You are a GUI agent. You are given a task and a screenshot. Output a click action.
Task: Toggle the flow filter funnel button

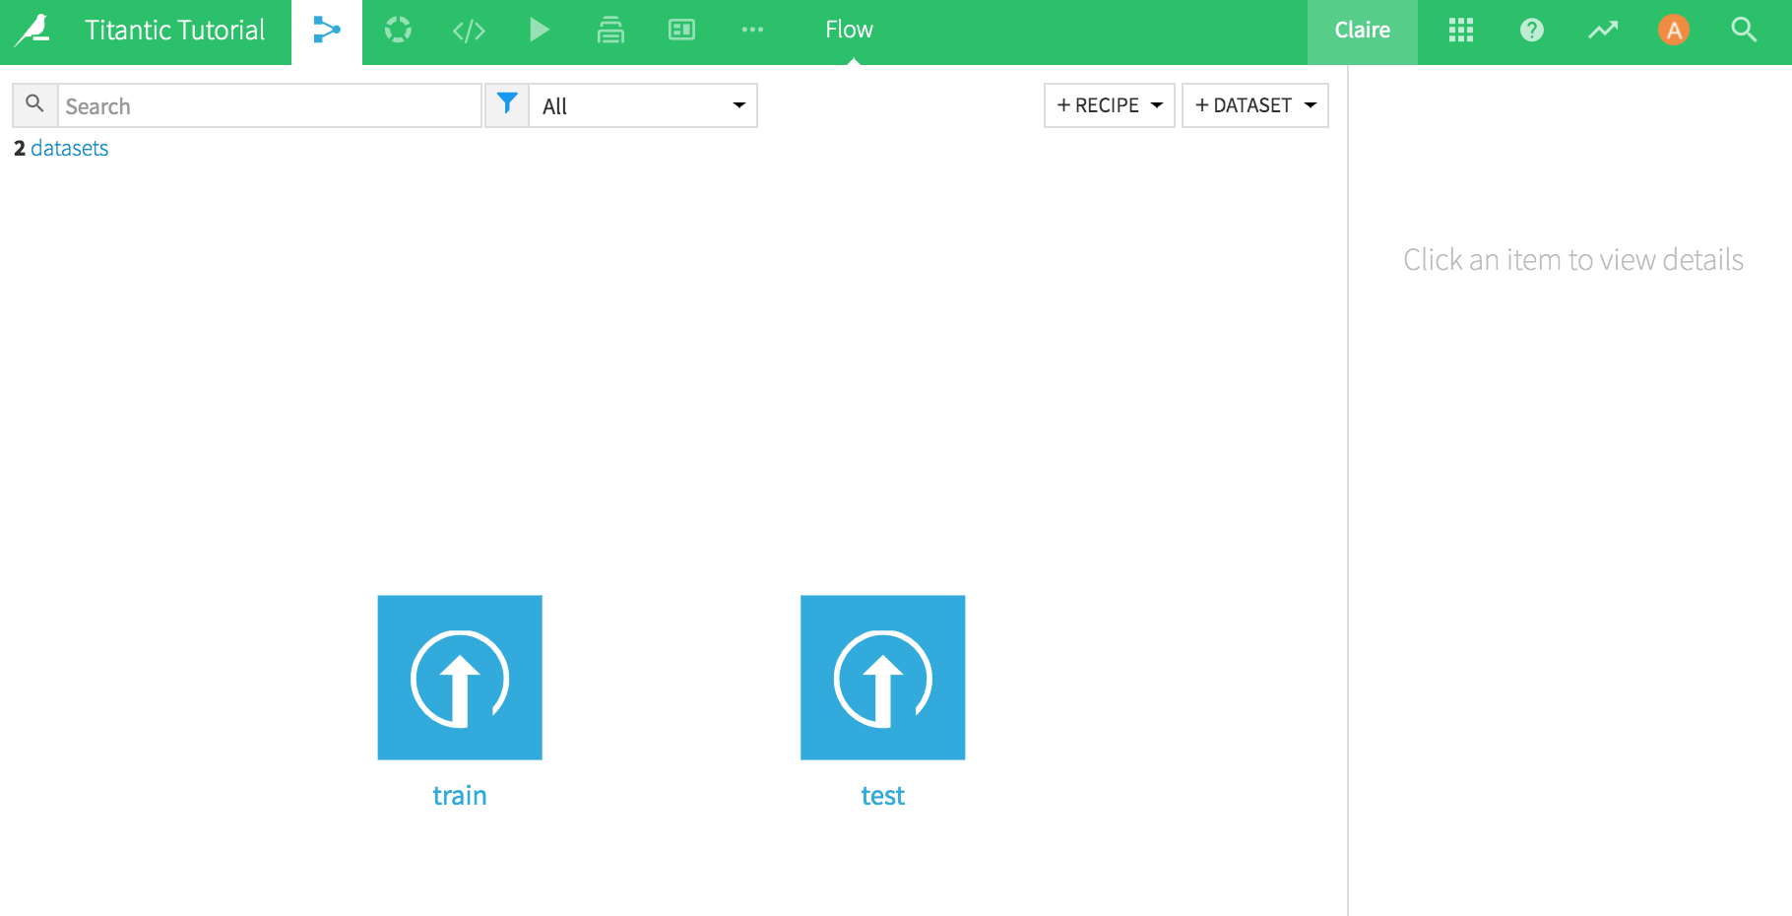click(507, 104)
